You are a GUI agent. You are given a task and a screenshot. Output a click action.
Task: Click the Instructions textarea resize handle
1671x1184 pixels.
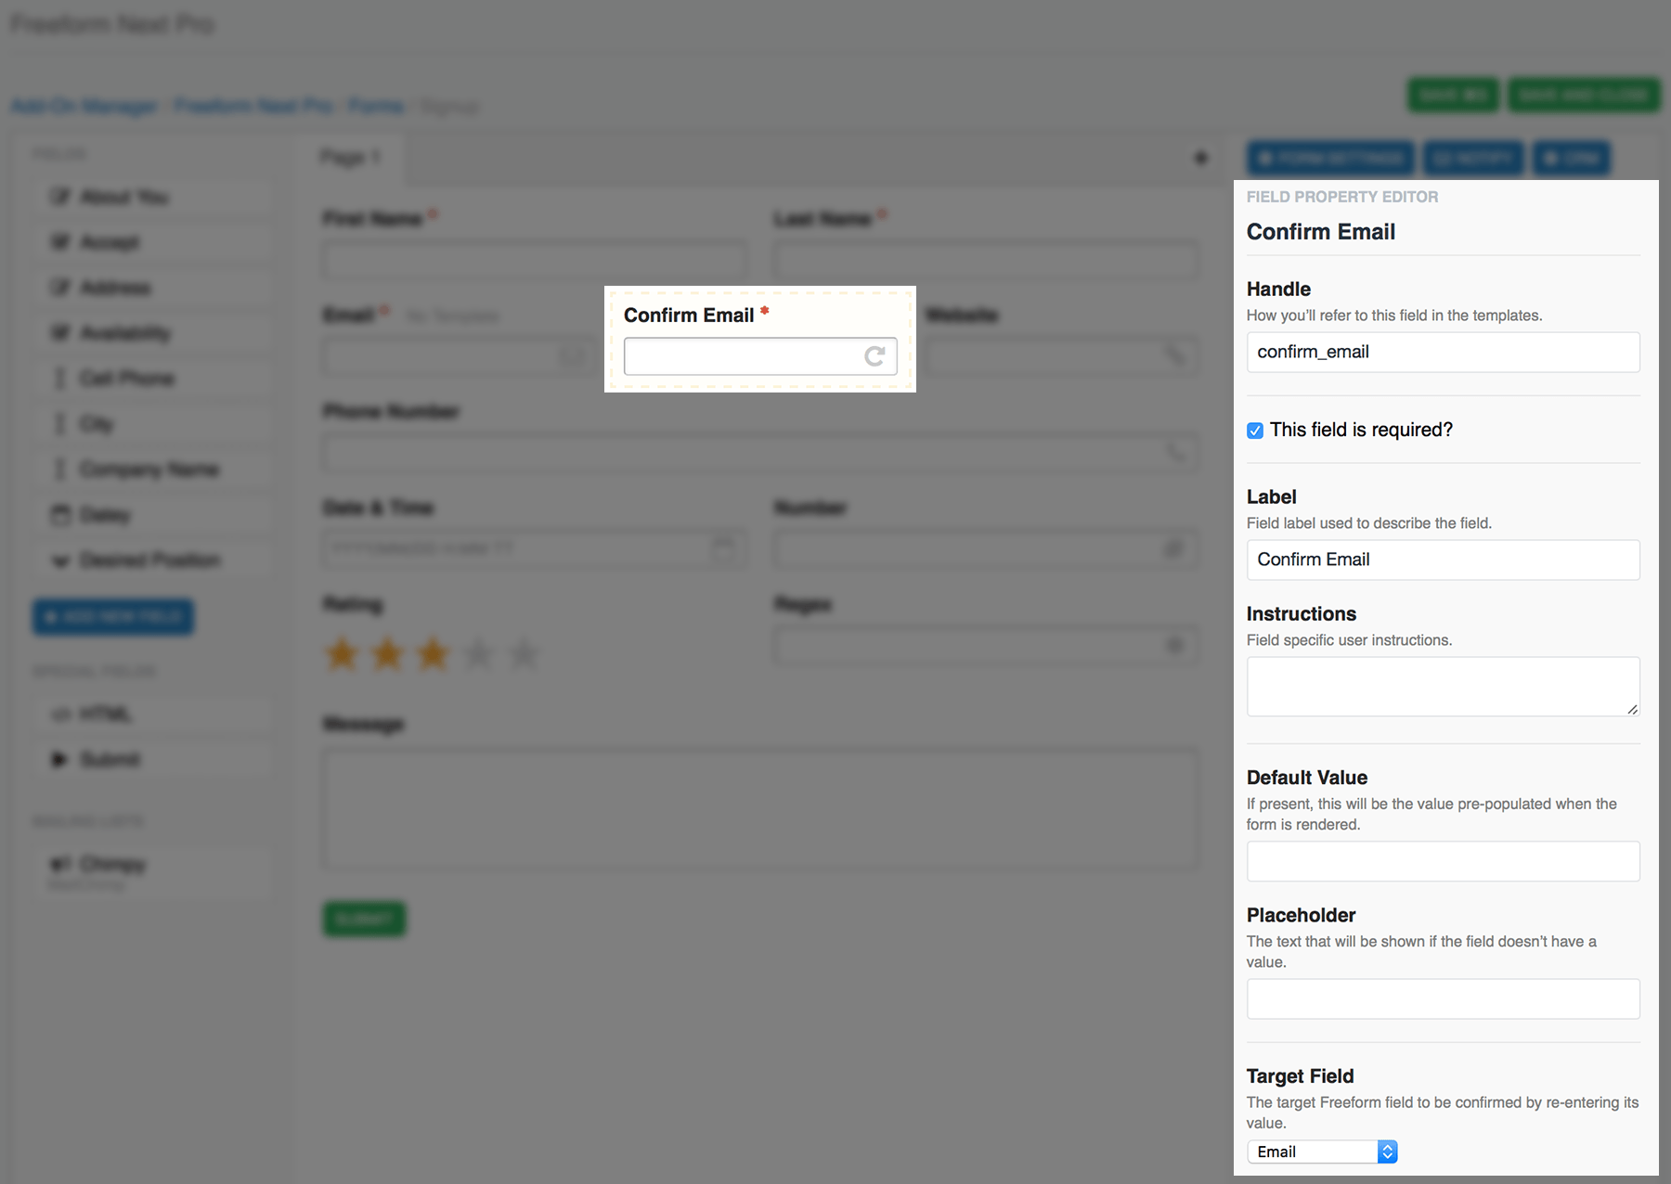tap(1632, 709)
